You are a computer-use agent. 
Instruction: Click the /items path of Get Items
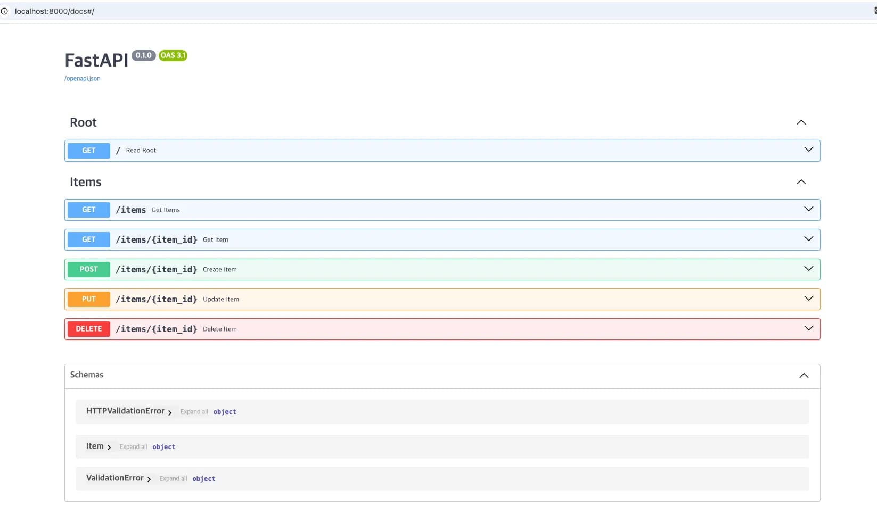(x=131, y=210)
